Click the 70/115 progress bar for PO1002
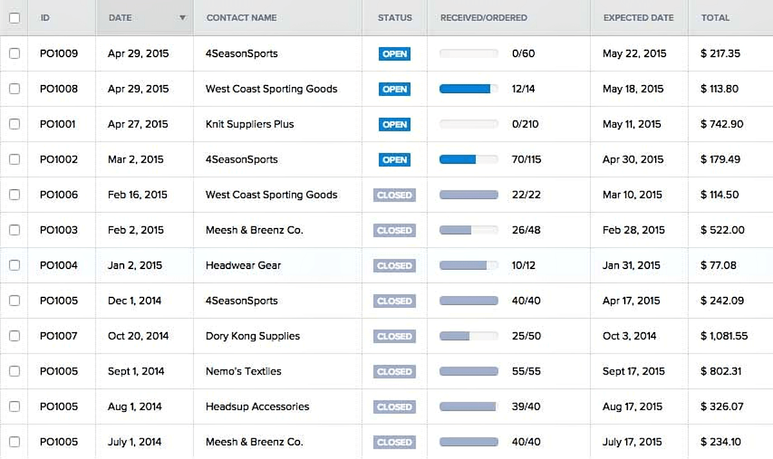The image size is (773, 459). tap(468, 160)
